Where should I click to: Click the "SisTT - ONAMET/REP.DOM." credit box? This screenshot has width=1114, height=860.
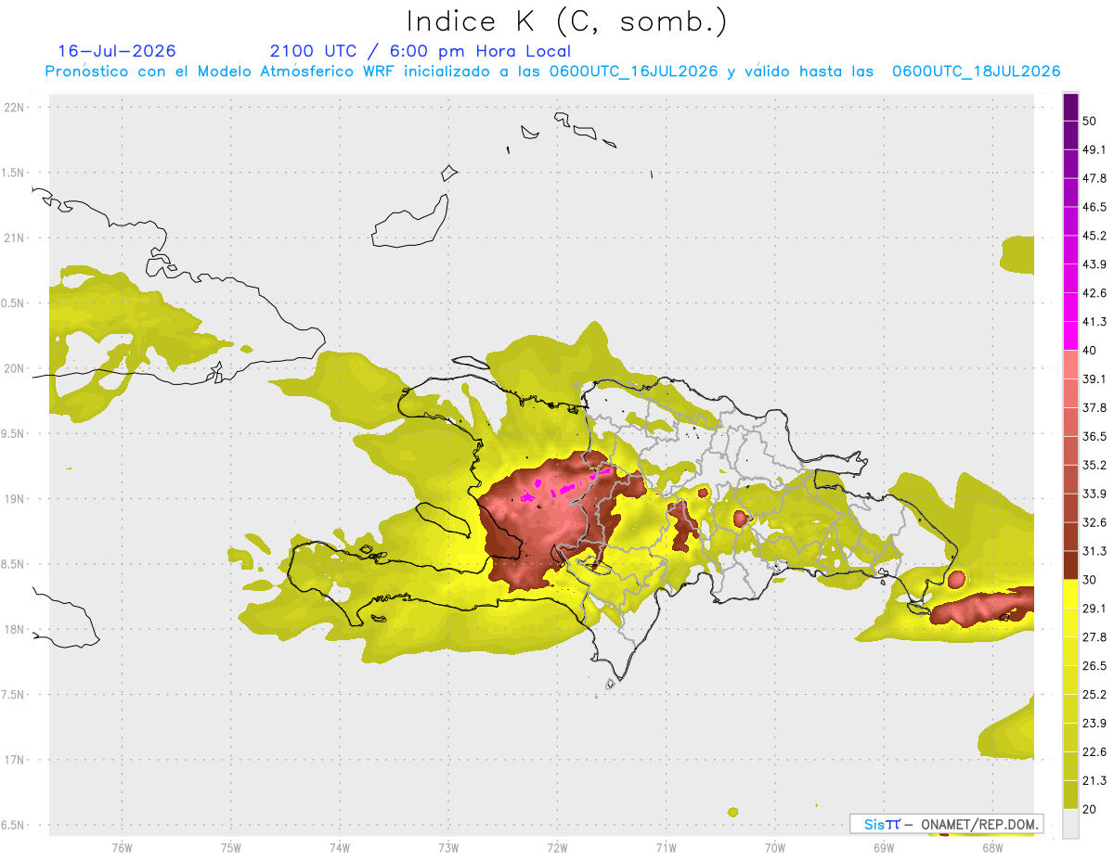(947, 824)
